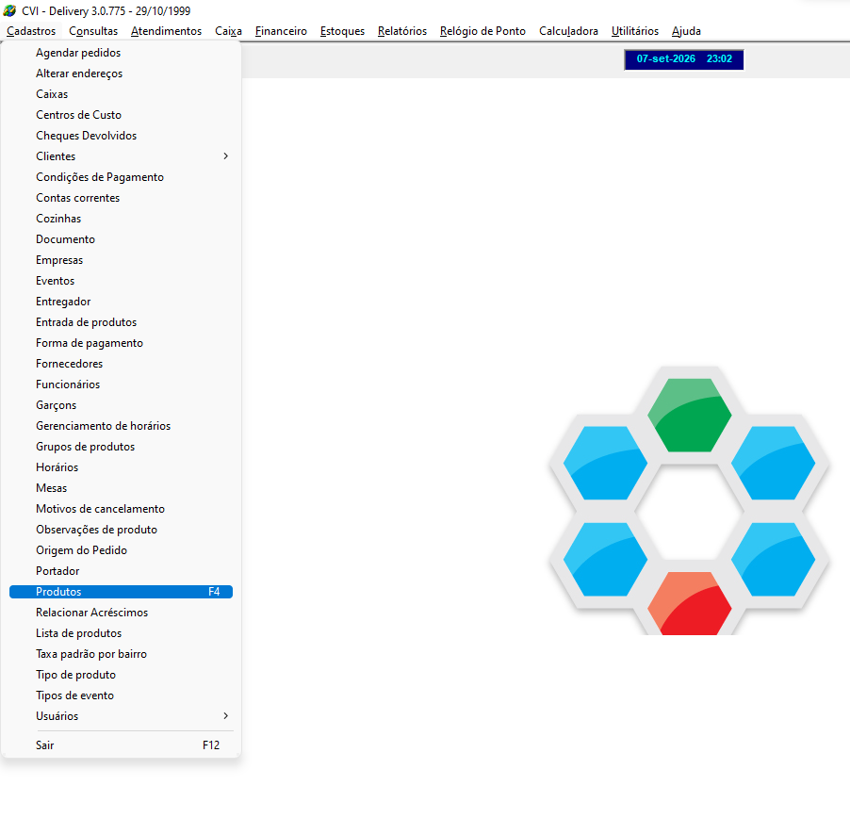
Task: Select Grupos de produtos entry
Action: [x=121, y=447]
